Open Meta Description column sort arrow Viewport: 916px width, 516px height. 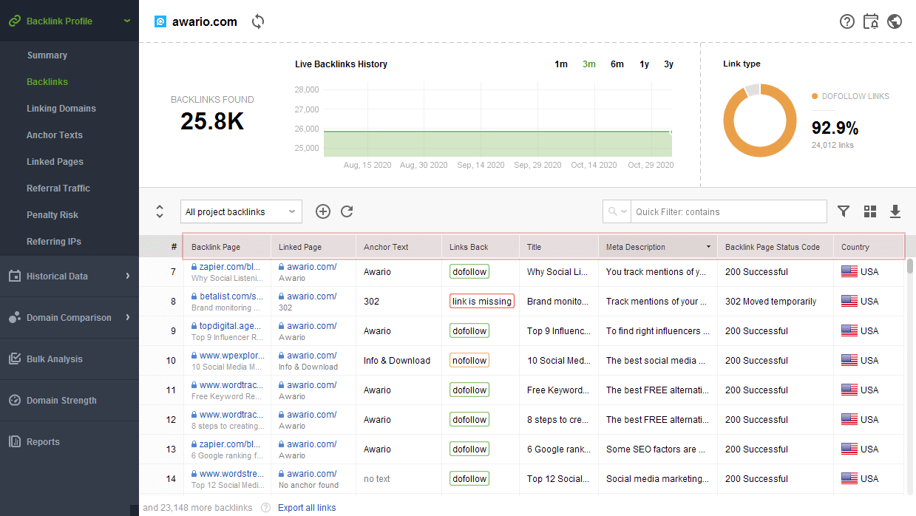[709, 247]
